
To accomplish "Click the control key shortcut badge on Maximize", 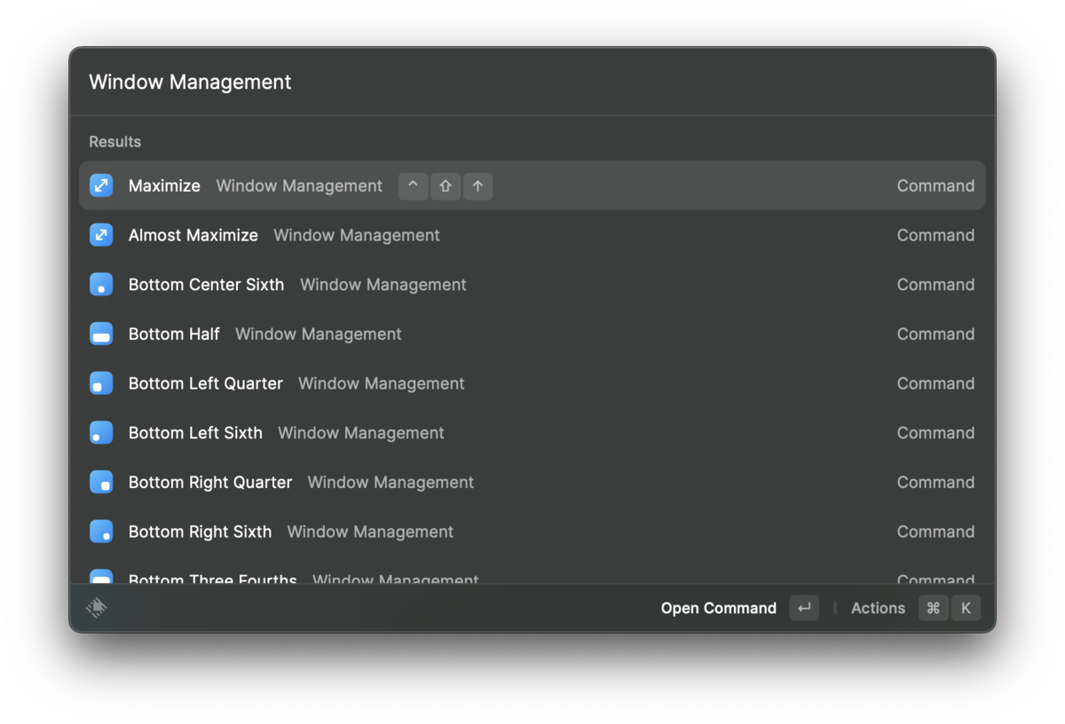I will (x=413, y=186).
